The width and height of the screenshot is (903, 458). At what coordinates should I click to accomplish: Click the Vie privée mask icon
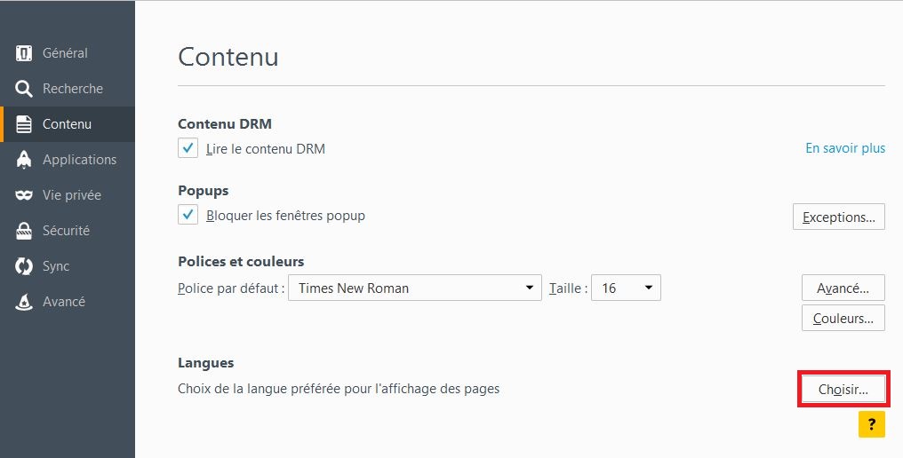(x=24, y=195)
